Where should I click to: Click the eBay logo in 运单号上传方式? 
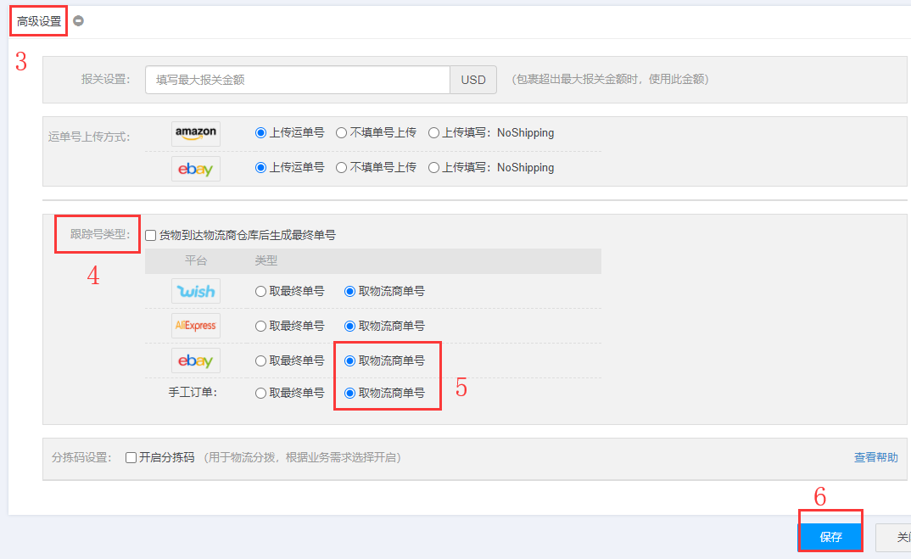point(196,169)
